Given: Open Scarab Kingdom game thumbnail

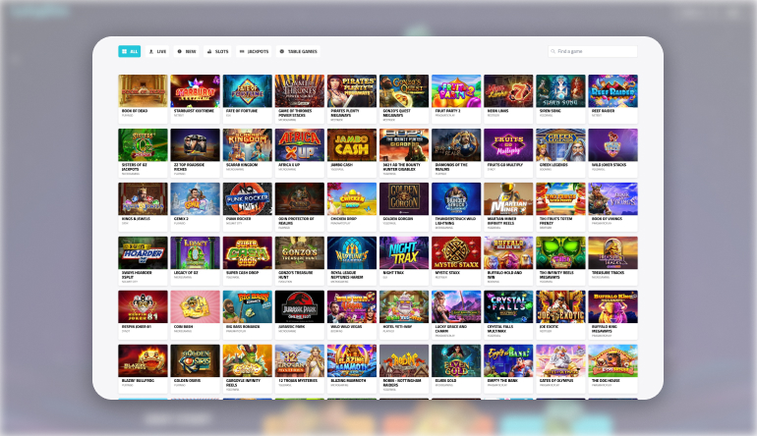Looking at the screenshot, I should point(247,144).
